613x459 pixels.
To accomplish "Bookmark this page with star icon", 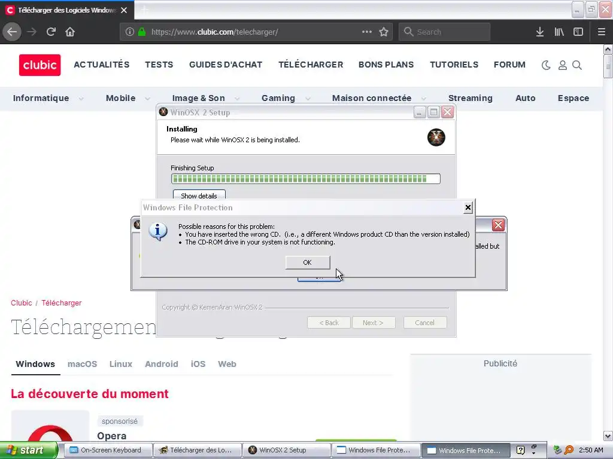I will tap(384, 32).
